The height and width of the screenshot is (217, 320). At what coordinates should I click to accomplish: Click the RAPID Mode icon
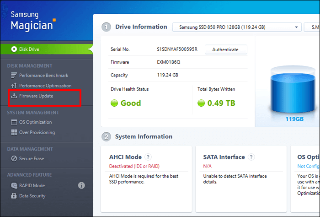click(14, 185)
